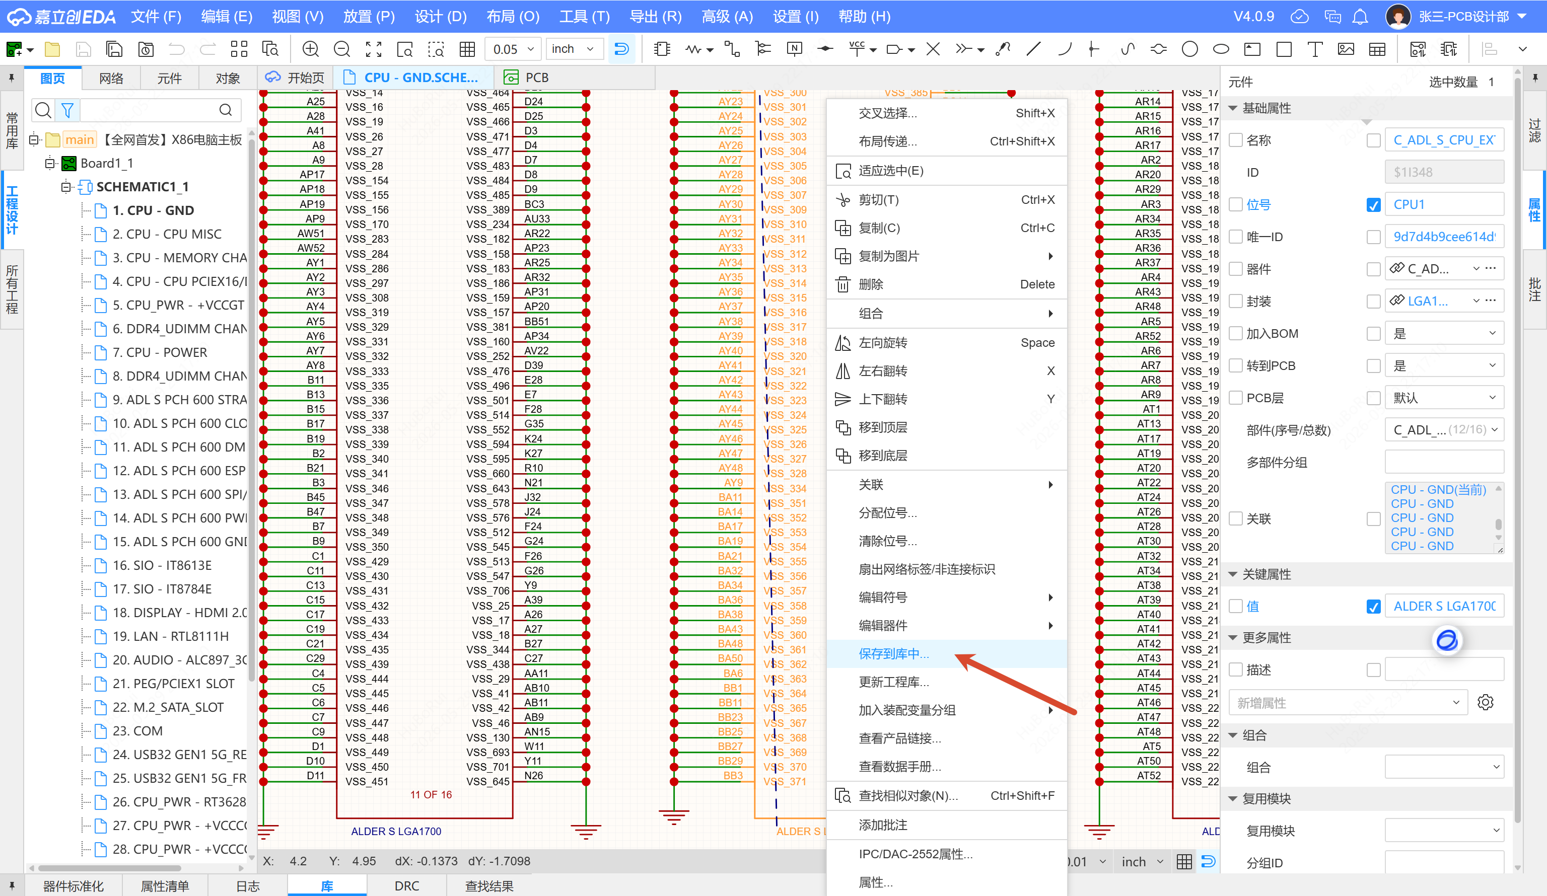Open the 新增属性 dropdown

[1348, 702]
